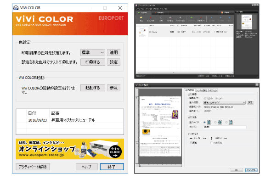Click the 記事 column header
Image resolution: width=271 pixels, height=179 pixels.
(x=55, y=113)
